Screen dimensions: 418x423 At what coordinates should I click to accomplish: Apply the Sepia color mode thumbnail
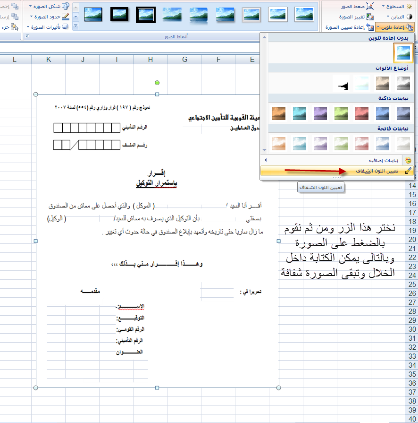click(x=383, y=83)
